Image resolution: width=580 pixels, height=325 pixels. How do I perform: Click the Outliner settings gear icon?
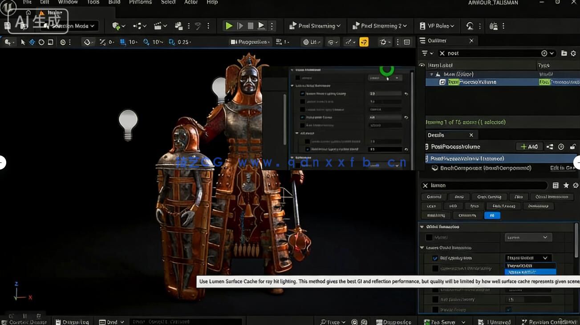pyautogui.click(x=573, y=53)
